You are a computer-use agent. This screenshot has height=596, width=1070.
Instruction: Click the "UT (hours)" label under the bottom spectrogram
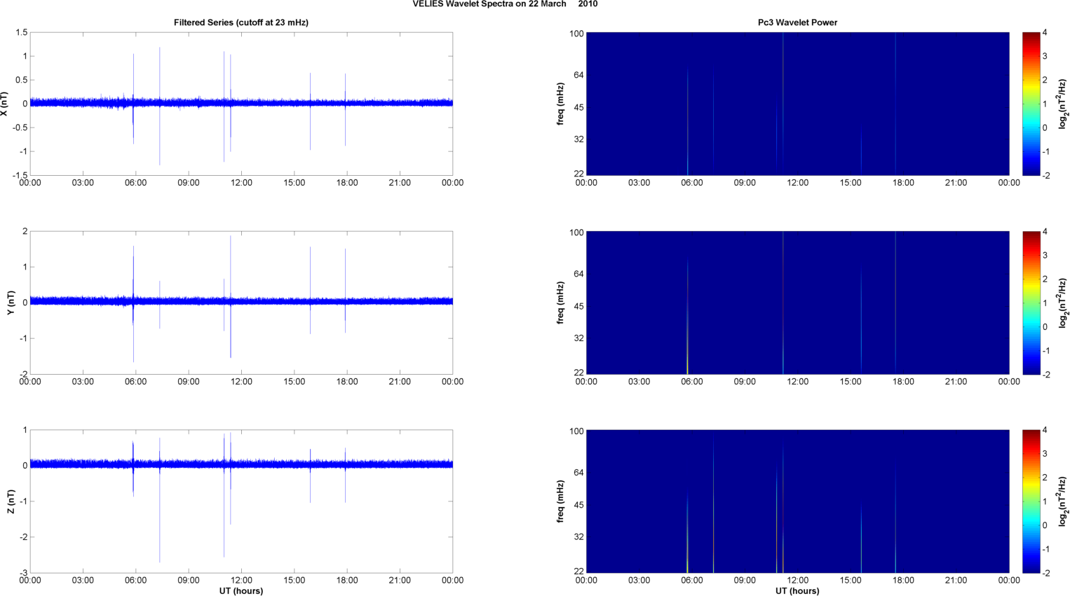click(x=797, y=591)
